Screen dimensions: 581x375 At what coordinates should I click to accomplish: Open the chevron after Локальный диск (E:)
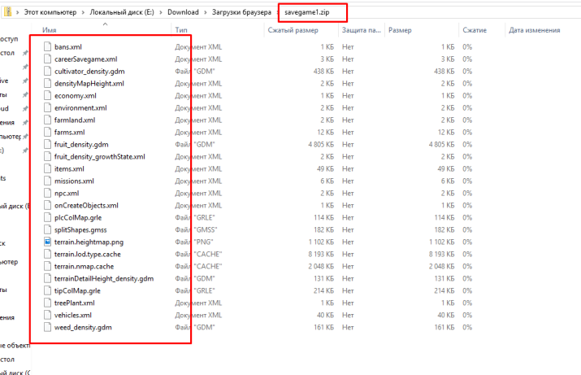click(x=163, y=12)
